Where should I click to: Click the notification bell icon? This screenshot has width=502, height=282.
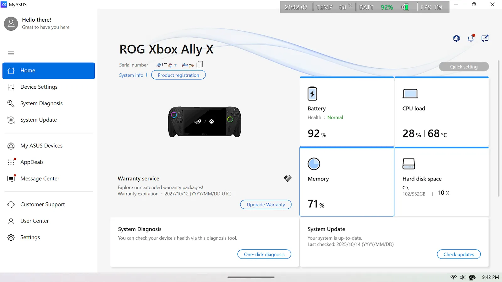(471, 38)
